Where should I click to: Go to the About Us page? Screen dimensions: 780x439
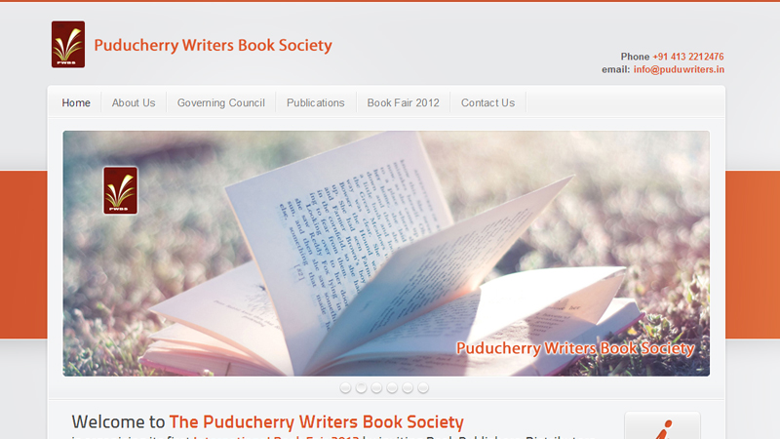pyautogui.click(x=134, y=103)
